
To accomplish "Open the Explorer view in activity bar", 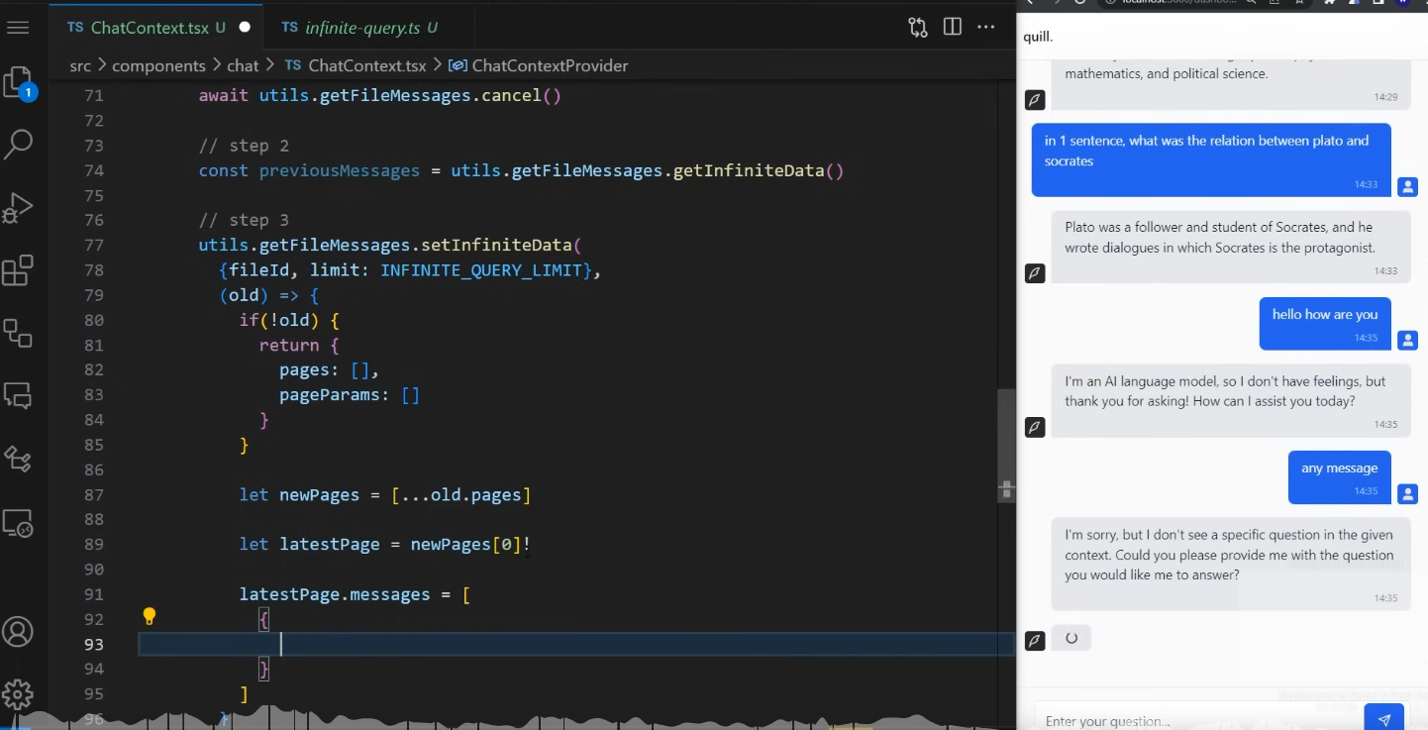I will [x=19, y=83].
